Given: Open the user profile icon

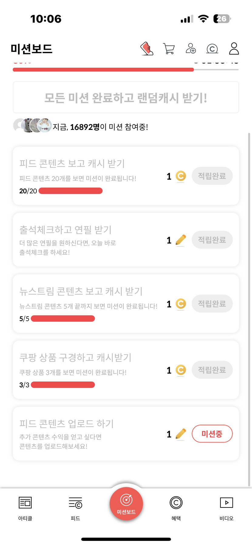Looking at the screenshot, I should coord(234,49).
